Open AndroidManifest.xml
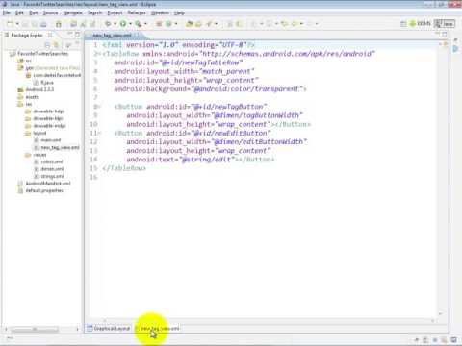 tap(44, 184)
